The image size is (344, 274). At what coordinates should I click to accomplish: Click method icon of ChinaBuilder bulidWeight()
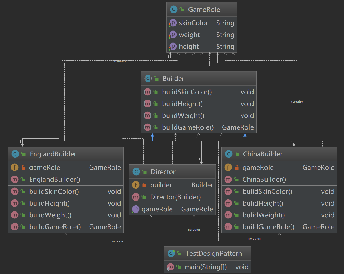[x=228, y=215]
